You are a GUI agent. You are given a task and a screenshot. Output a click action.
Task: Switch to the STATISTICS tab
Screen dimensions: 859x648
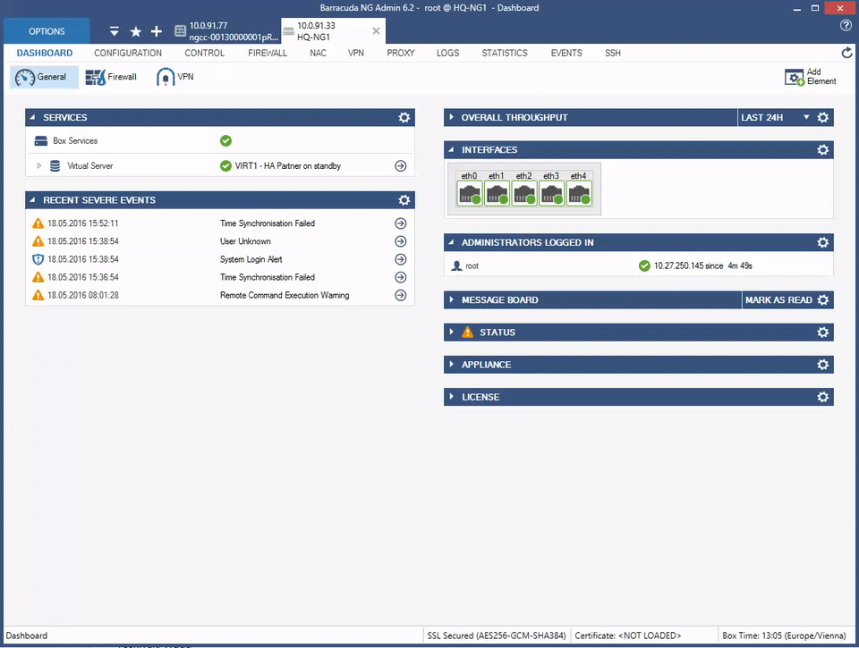[505, 53]
